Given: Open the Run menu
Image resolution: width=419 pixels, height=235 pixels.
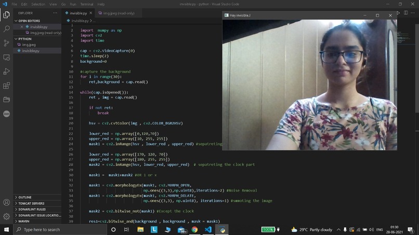Looking at the screenshot, I should tap(73, 4).
